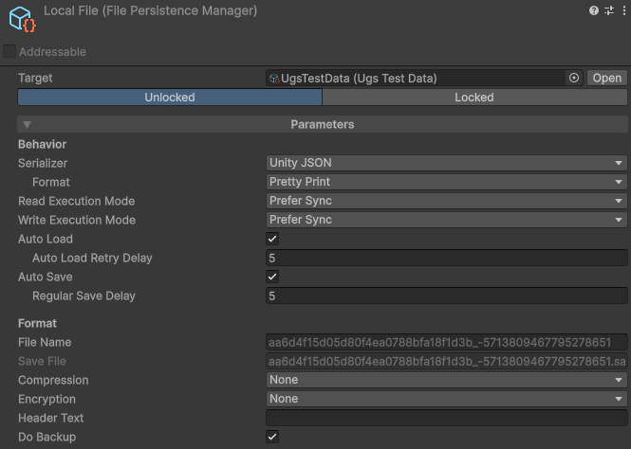Click the Local File scriptable object icon

pos(22,19)
